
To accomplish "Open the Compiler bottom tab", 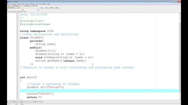I will click(x=10, y=102).
